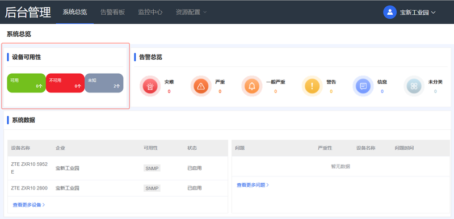The width and height of the screenshot is (454, 219).
Task: Click the ZTE ZXR10 5952 E device name
Action: coord(30,168)
